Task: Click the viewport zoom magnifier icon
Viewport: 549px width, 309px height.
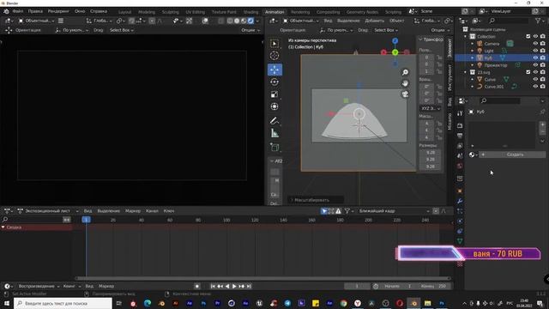Action: click(x=405, y=72)
